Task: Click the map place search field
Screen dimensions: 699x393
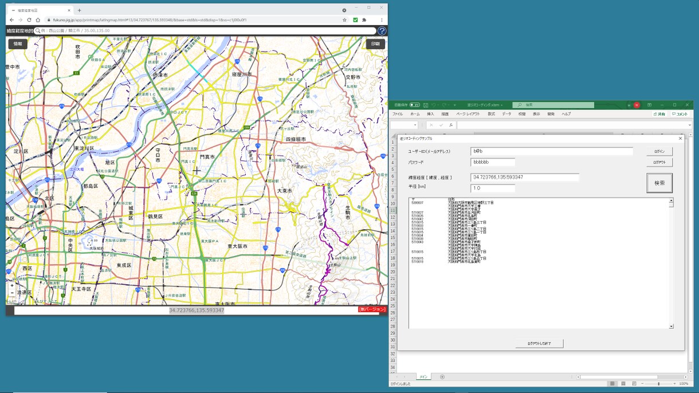Action: [205, 31]
